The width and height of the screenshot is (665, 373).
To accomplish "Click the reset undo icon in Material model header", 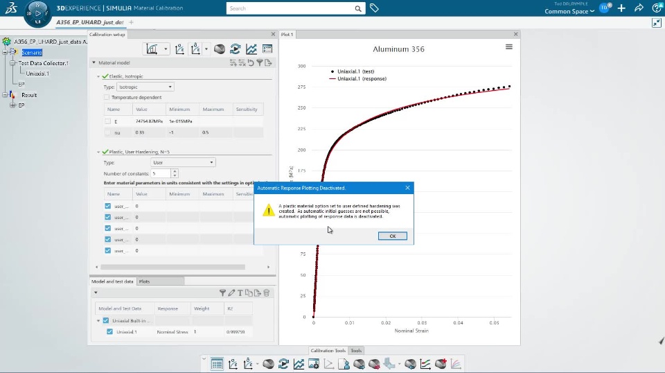I will pyautogui.click(x=251, y=63).
